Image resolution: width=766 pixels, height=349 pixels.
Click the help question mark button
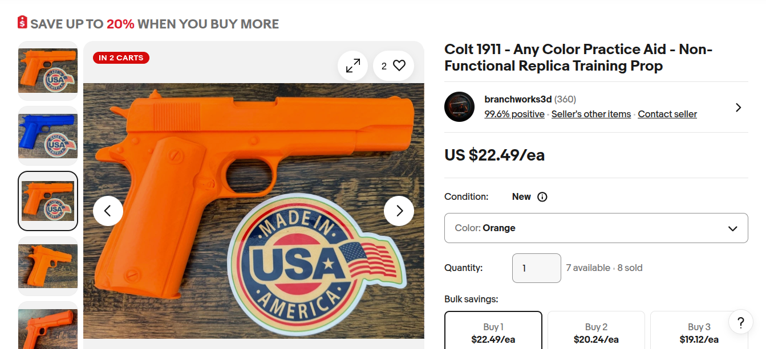[x=740, y=323]
